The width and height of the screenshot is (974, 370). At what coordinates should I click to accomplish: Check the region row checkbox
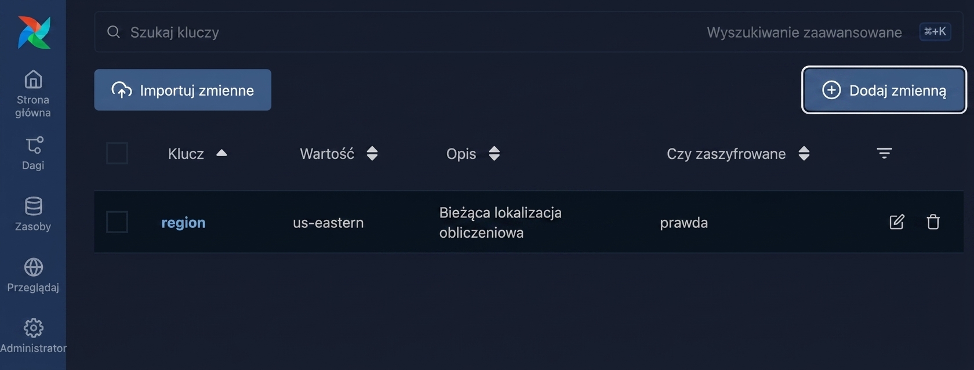(117, 222)
